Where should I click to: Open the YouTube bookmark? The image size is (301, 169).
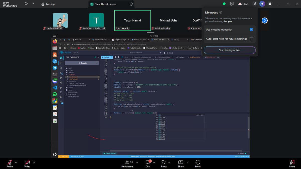pos(82,48)
